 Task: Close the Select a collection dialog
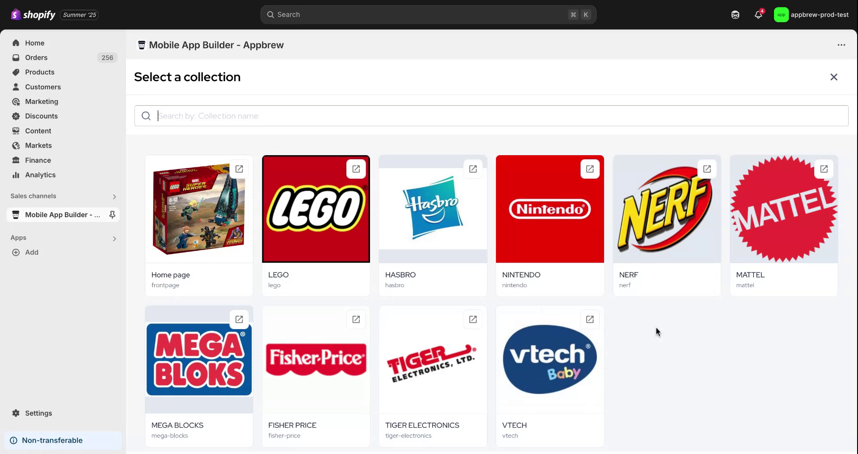[x=833, y=77]
